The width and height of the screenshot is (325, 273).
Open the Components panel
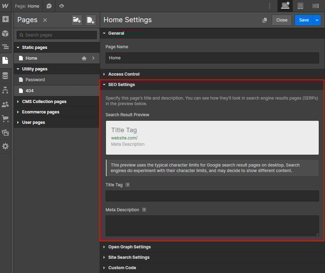click(5, 33)
